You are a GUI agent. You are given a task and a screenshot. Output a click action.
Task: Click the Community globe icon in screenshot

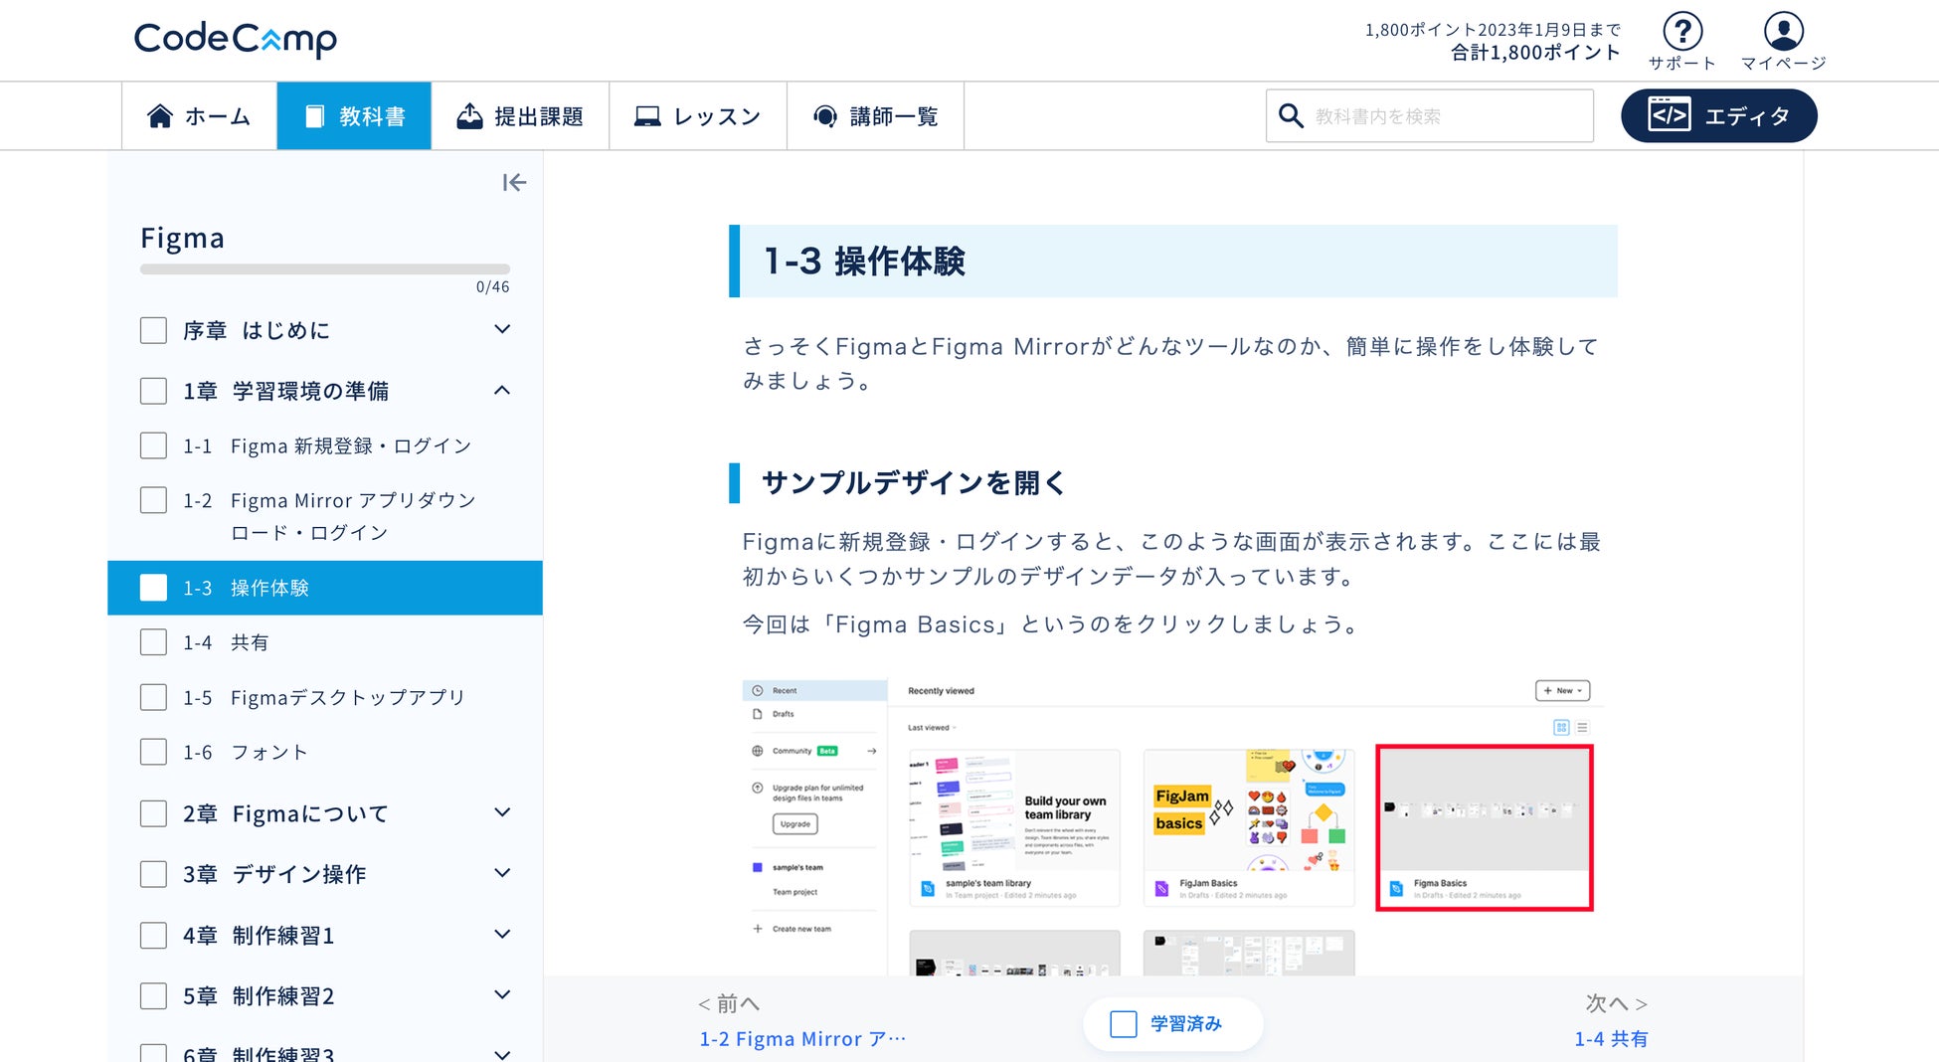coord(758,751)
